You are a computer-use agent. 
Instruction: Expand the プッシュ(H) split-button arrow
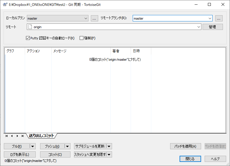67,146
